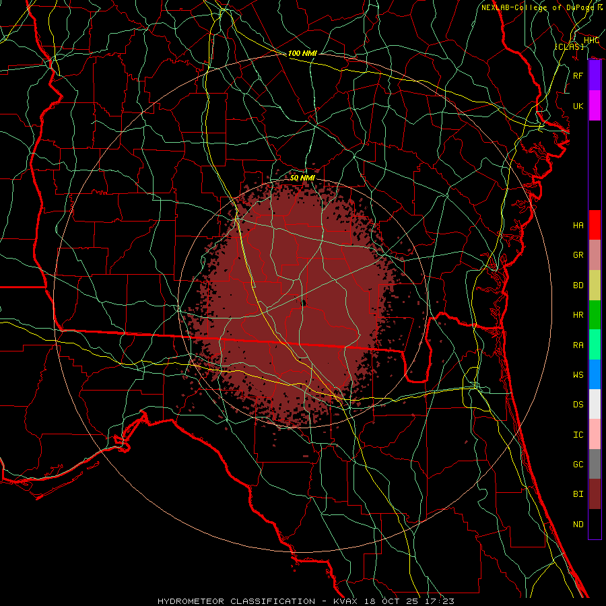This screenshot has width=606, height=606.
Task: Click the dark red BI legend swatch
Action: tap(595, 494)
